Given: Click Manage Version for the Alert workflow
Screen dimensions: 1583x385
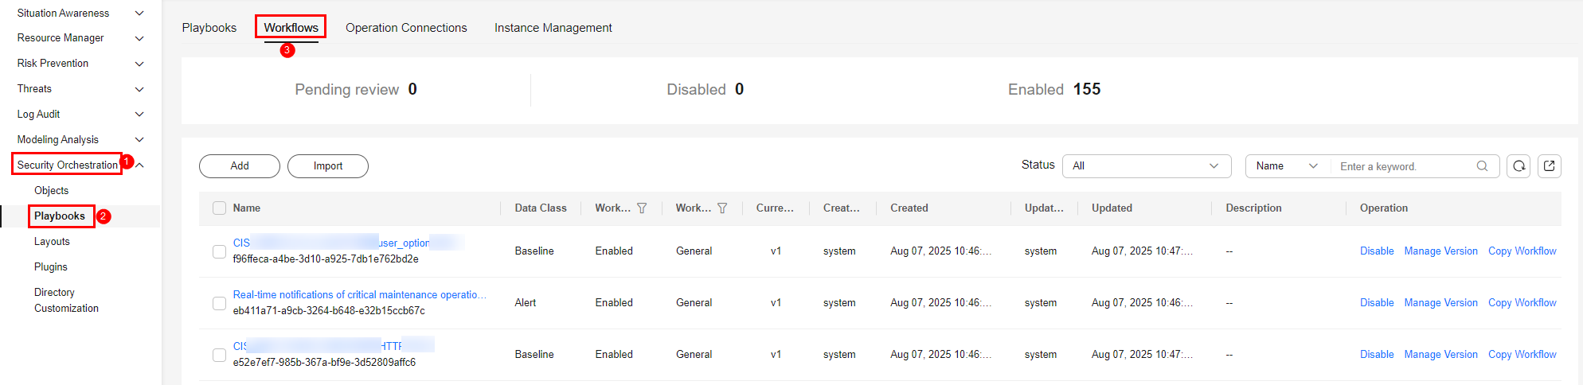Looking at the screenshot, I should click(1440, 303).
